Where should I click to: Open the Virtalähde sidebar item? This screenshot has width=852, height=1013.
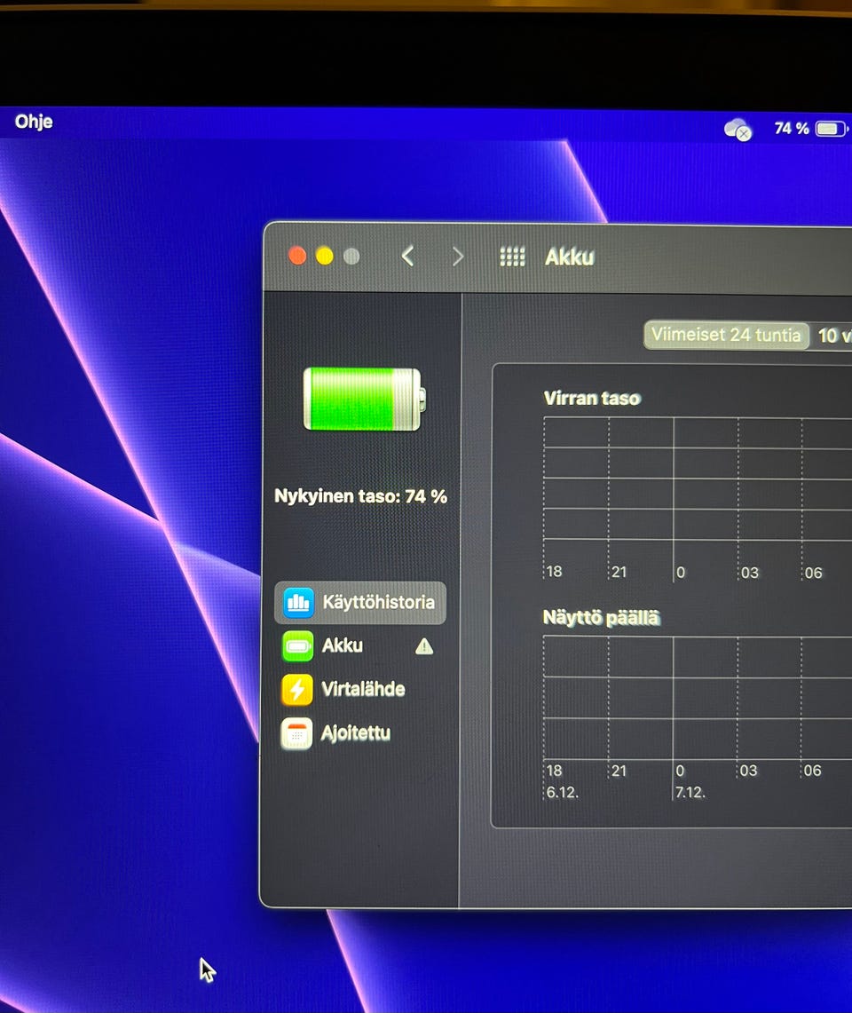tap(360, 689)
